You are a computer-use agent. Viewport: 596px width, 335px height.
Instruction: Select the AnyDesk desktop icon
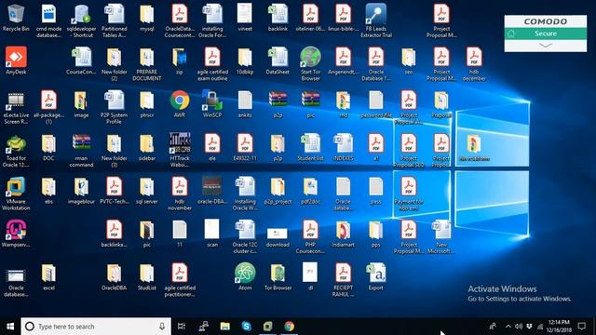pyautogui.click(x=16, y=60)
